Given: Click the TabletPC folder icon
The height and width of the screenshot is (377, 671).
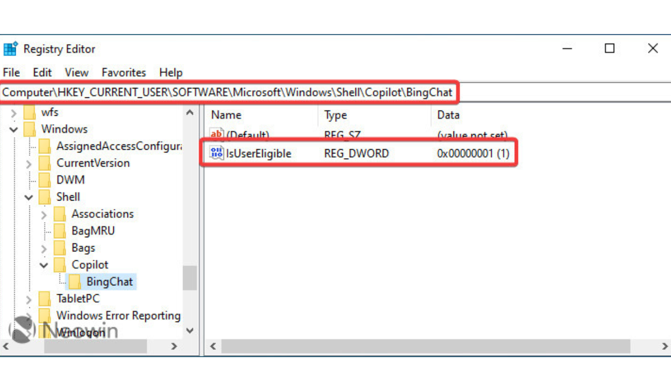Looking at the screenshot, I should pyautogui.click(x=45, y=299).
